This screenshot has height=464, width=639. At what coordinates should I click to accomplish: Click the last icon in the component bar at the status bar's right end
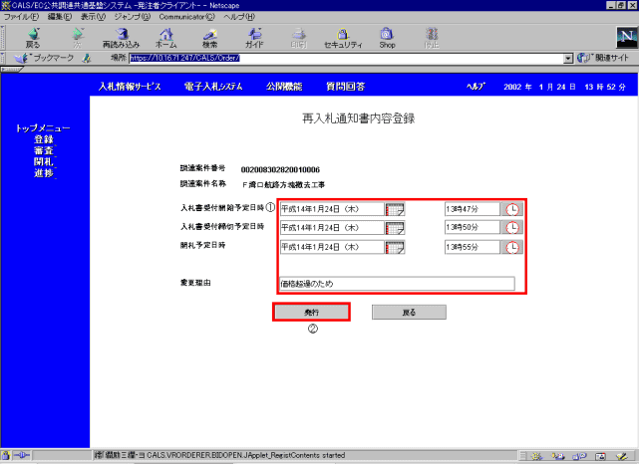[621, 456]
